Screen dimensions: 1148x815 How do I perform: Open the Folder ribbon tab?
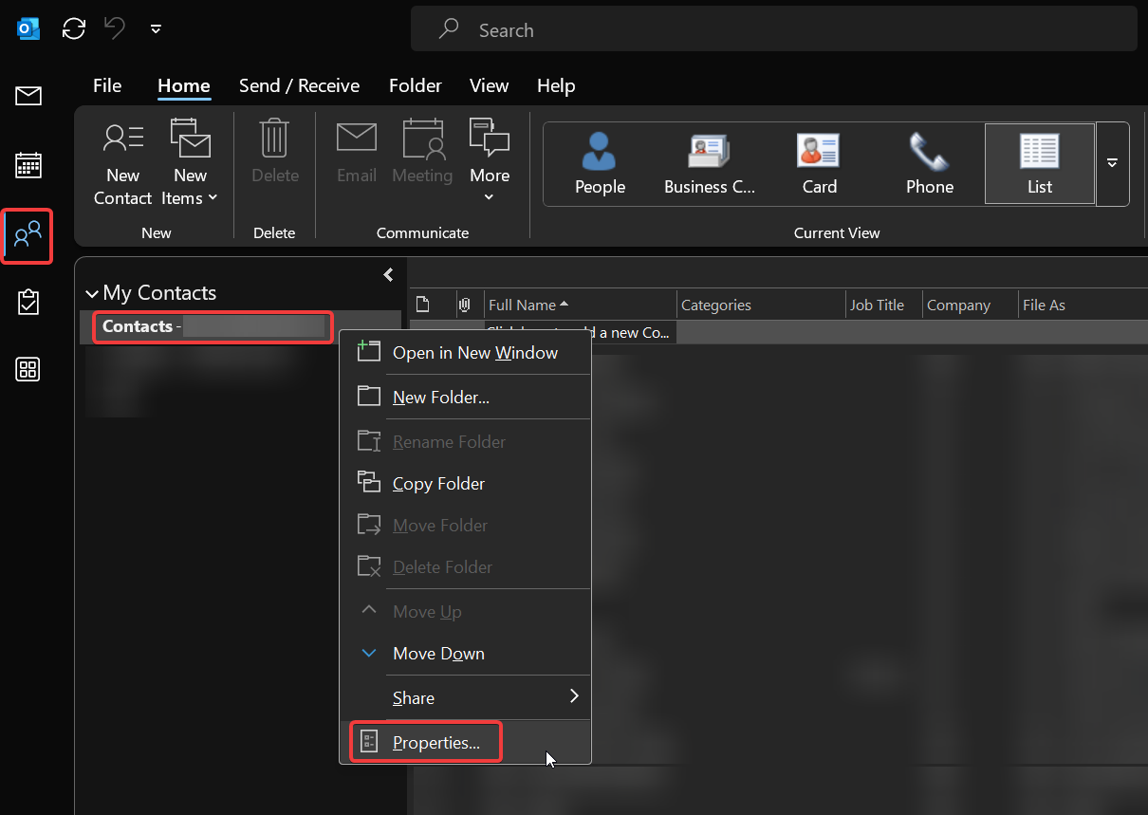tap(415, 85)
